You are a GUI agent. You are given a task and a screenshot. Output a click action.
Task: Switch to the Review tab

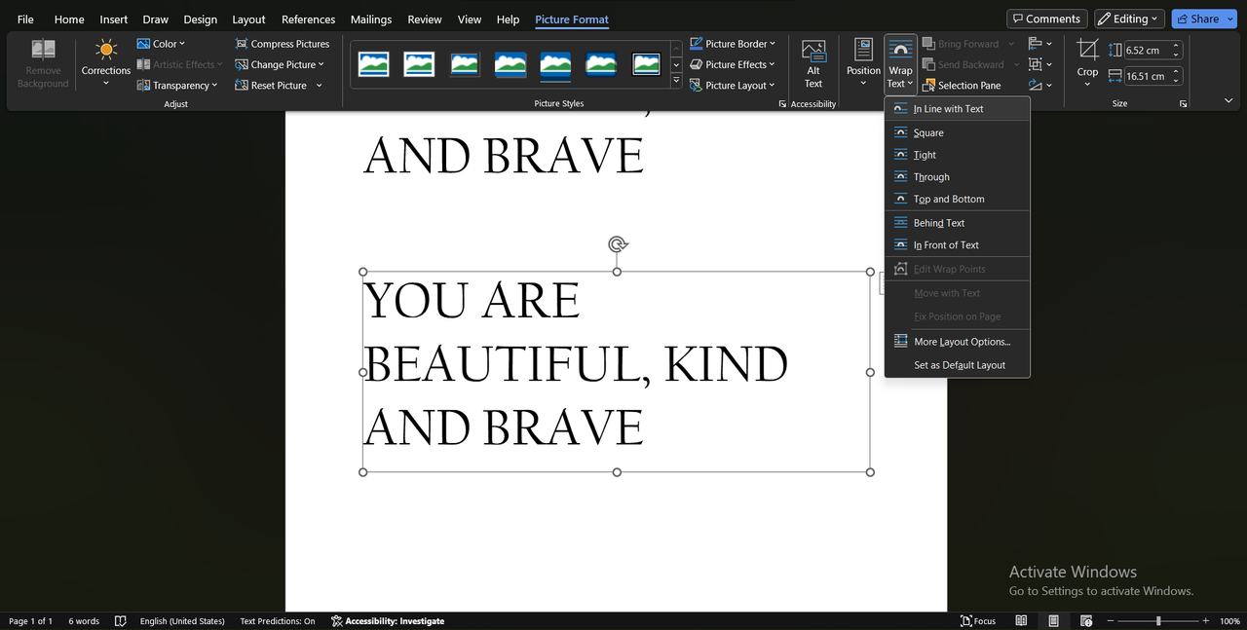[x=425, y=19]
